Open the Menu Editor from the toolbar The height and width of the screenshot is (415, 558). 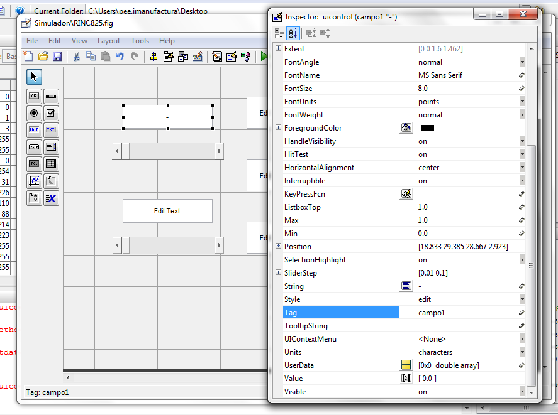coord(169,57)
